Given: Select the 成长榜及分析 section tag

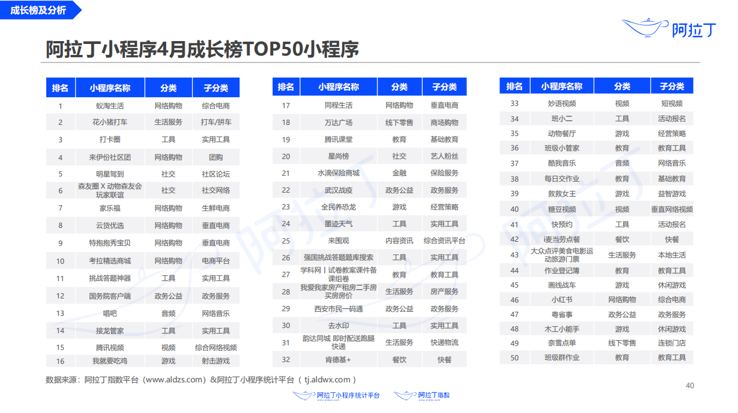Looking at the screenshot, I should tap(38, 10).
